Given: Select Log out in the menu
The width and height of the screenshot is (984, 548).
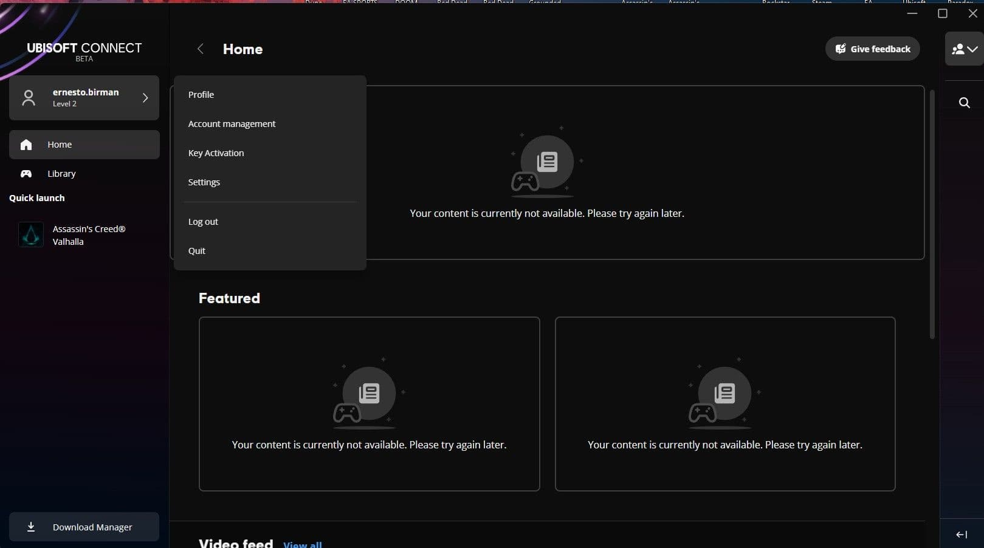Looking at the screenshot, I should [203, 222].
